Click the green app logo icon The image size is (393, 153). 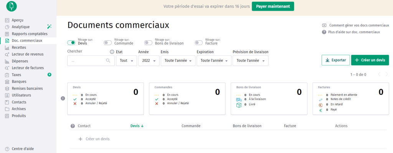pos(11,6)
